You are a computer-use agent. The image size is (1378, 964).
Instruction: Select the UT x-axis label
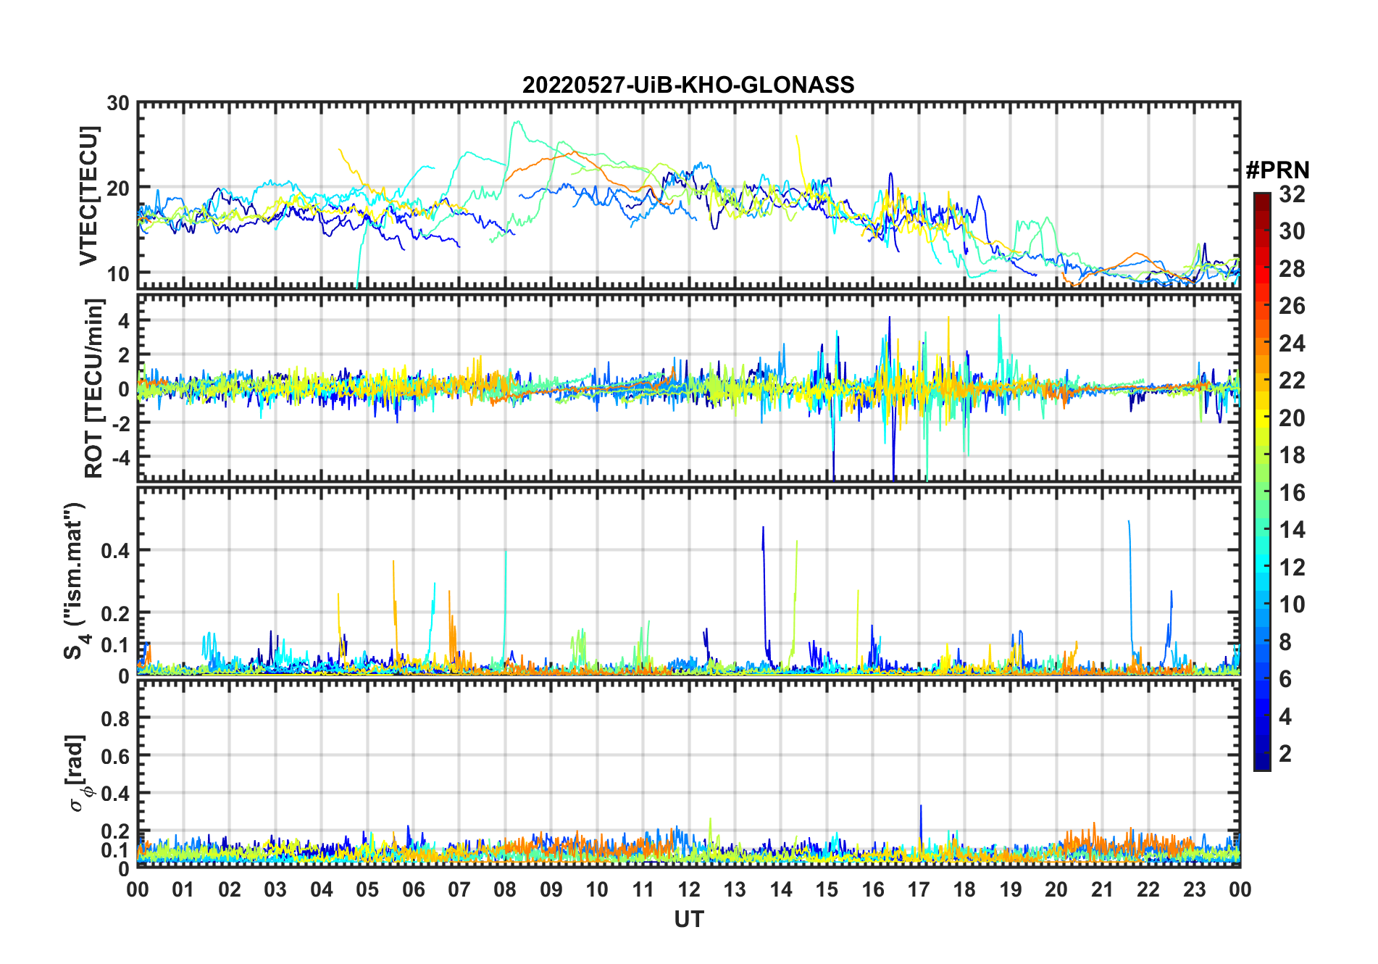click(689, 920)
